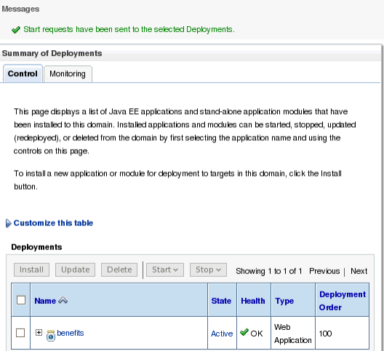Tick the select-all checkbox in the table header
This screenshot has width=384, height=351.
(21, 300)
